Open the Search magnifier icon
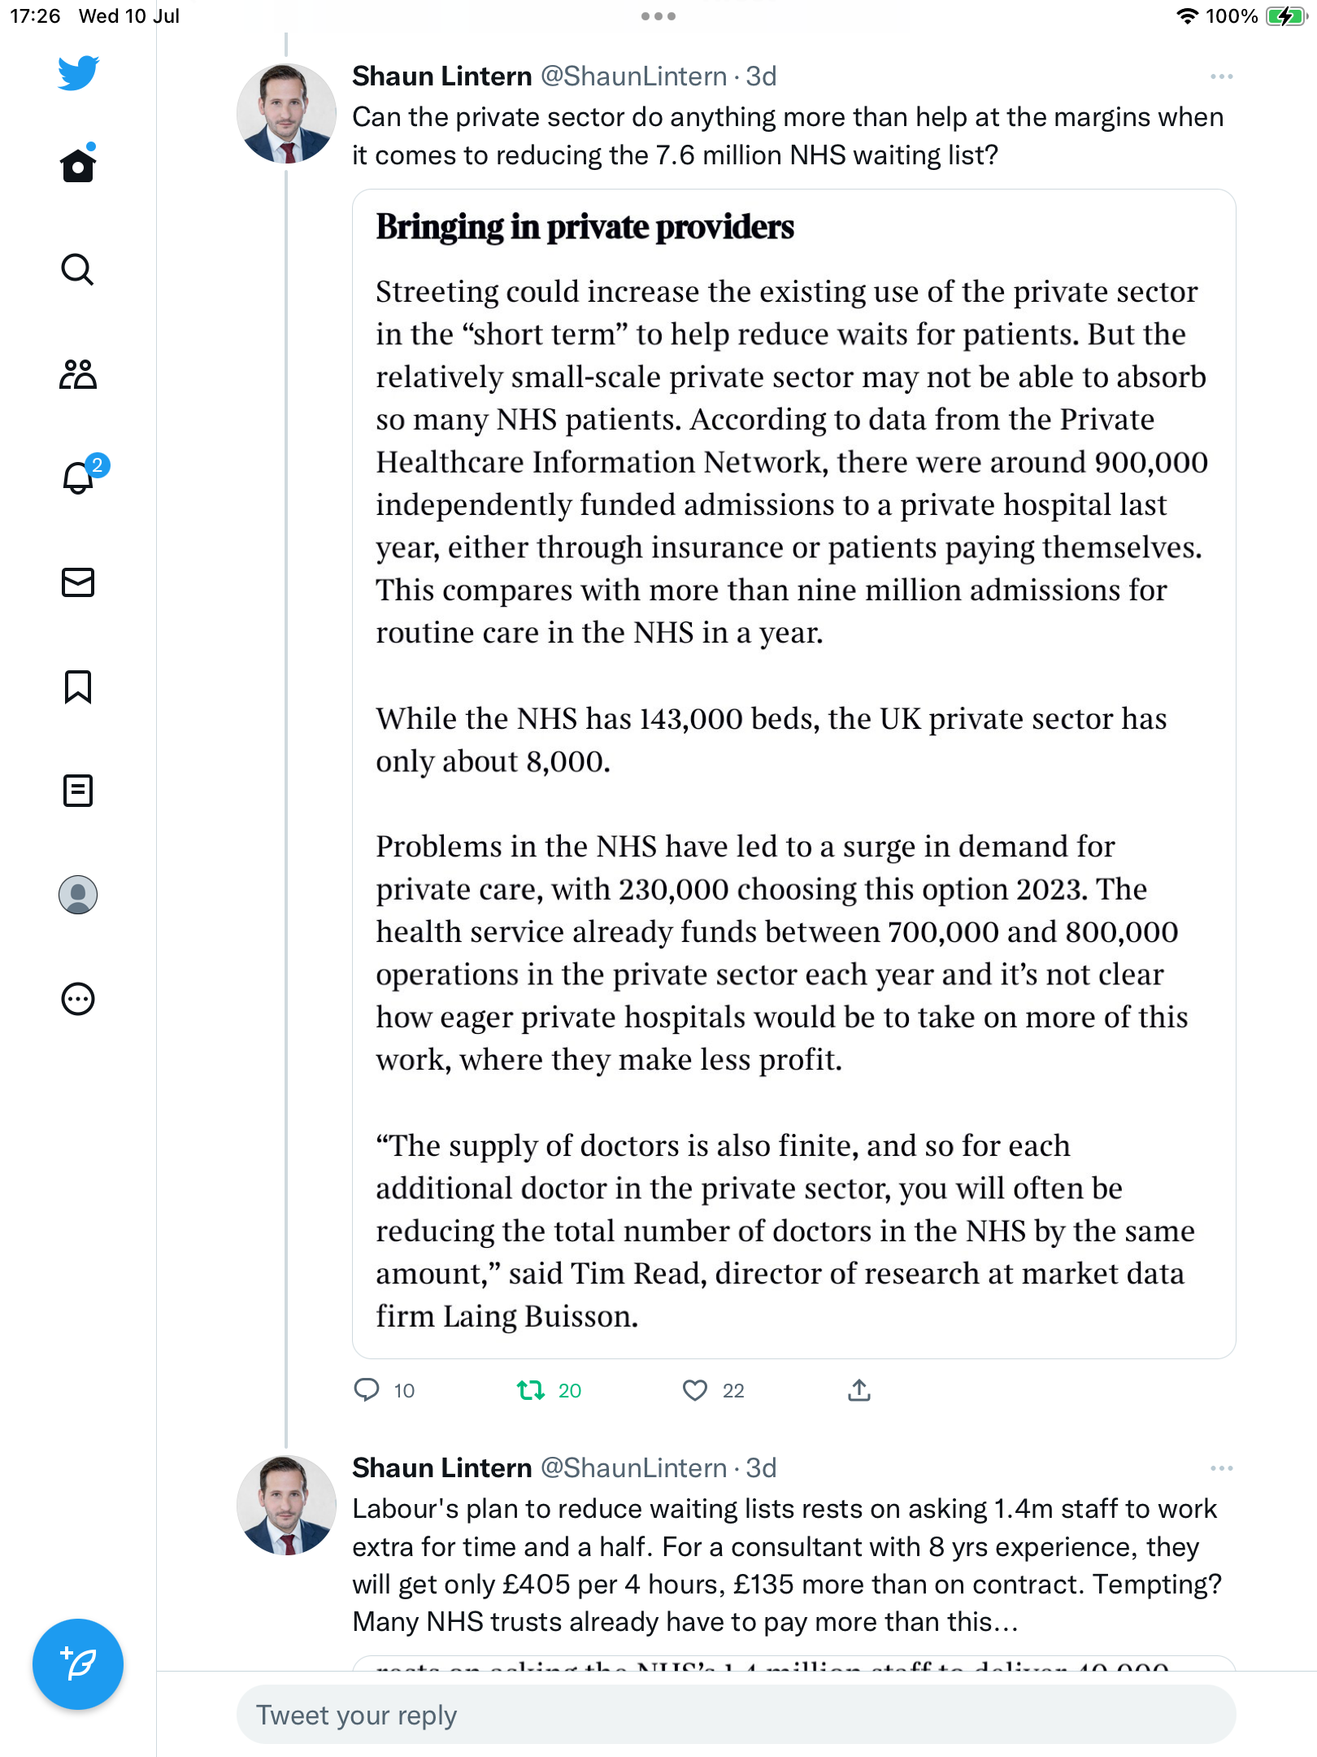Viewport: 1317px width, 1757px height. tap(78, 270)
